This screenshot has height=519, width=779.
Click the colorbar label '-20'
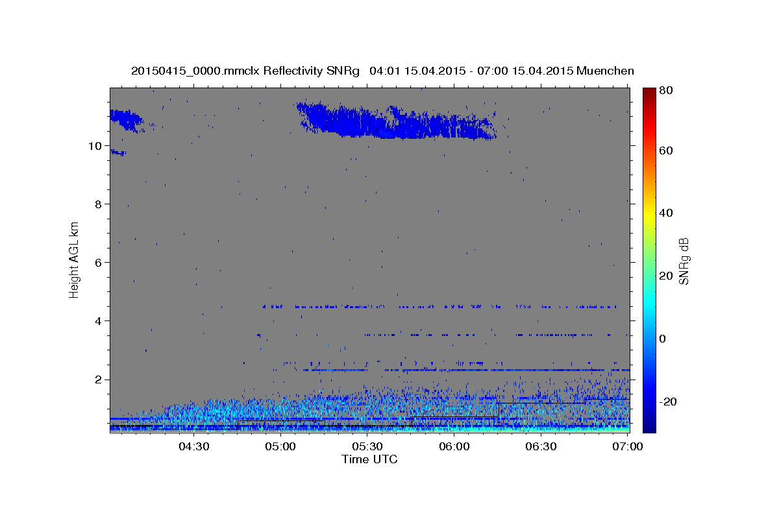tap(667, 402)
